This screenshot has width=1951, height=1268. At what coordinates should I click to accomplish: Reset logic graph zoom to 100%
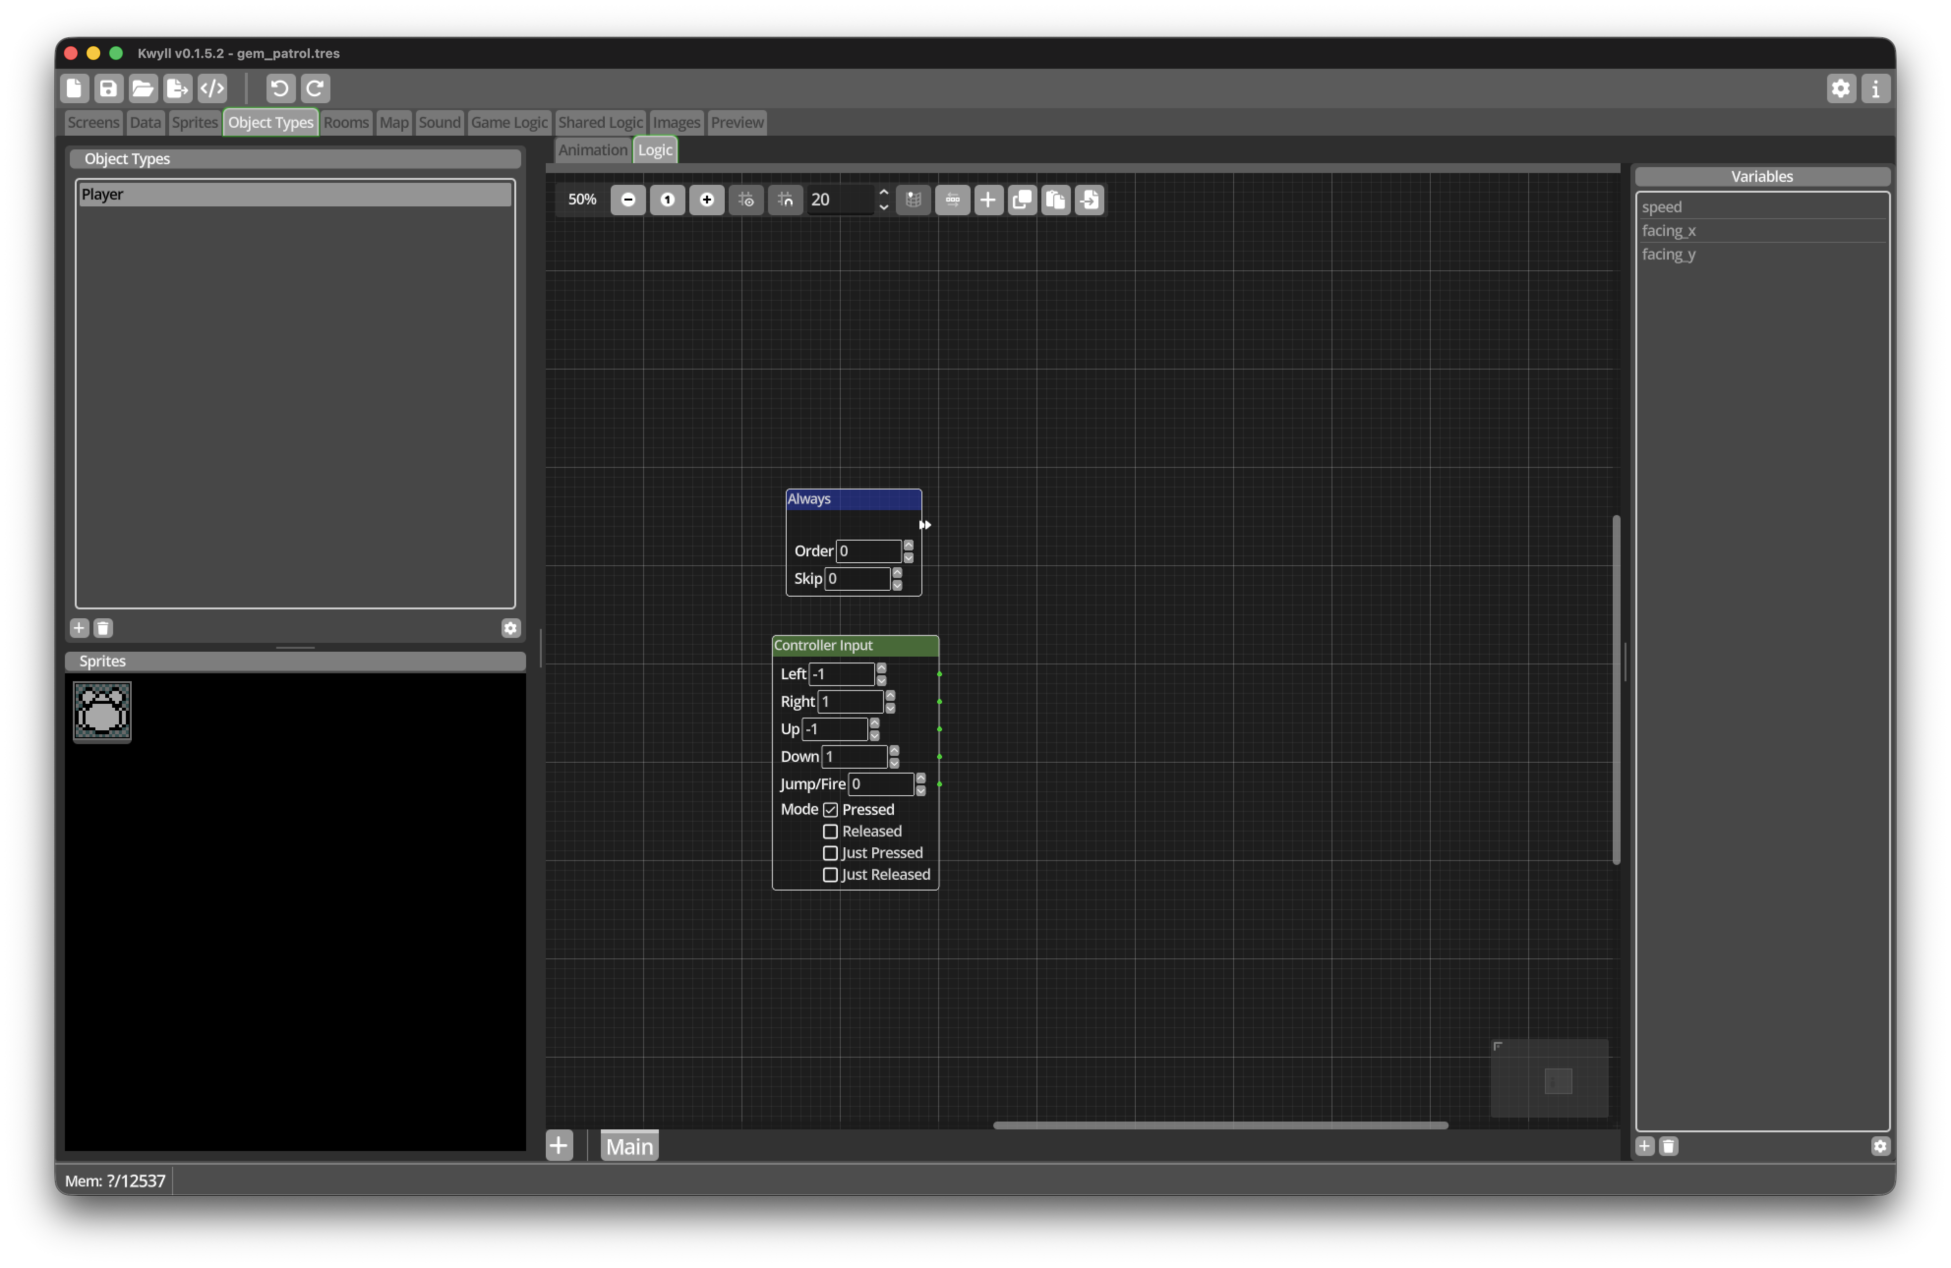(x=667, y=199)
